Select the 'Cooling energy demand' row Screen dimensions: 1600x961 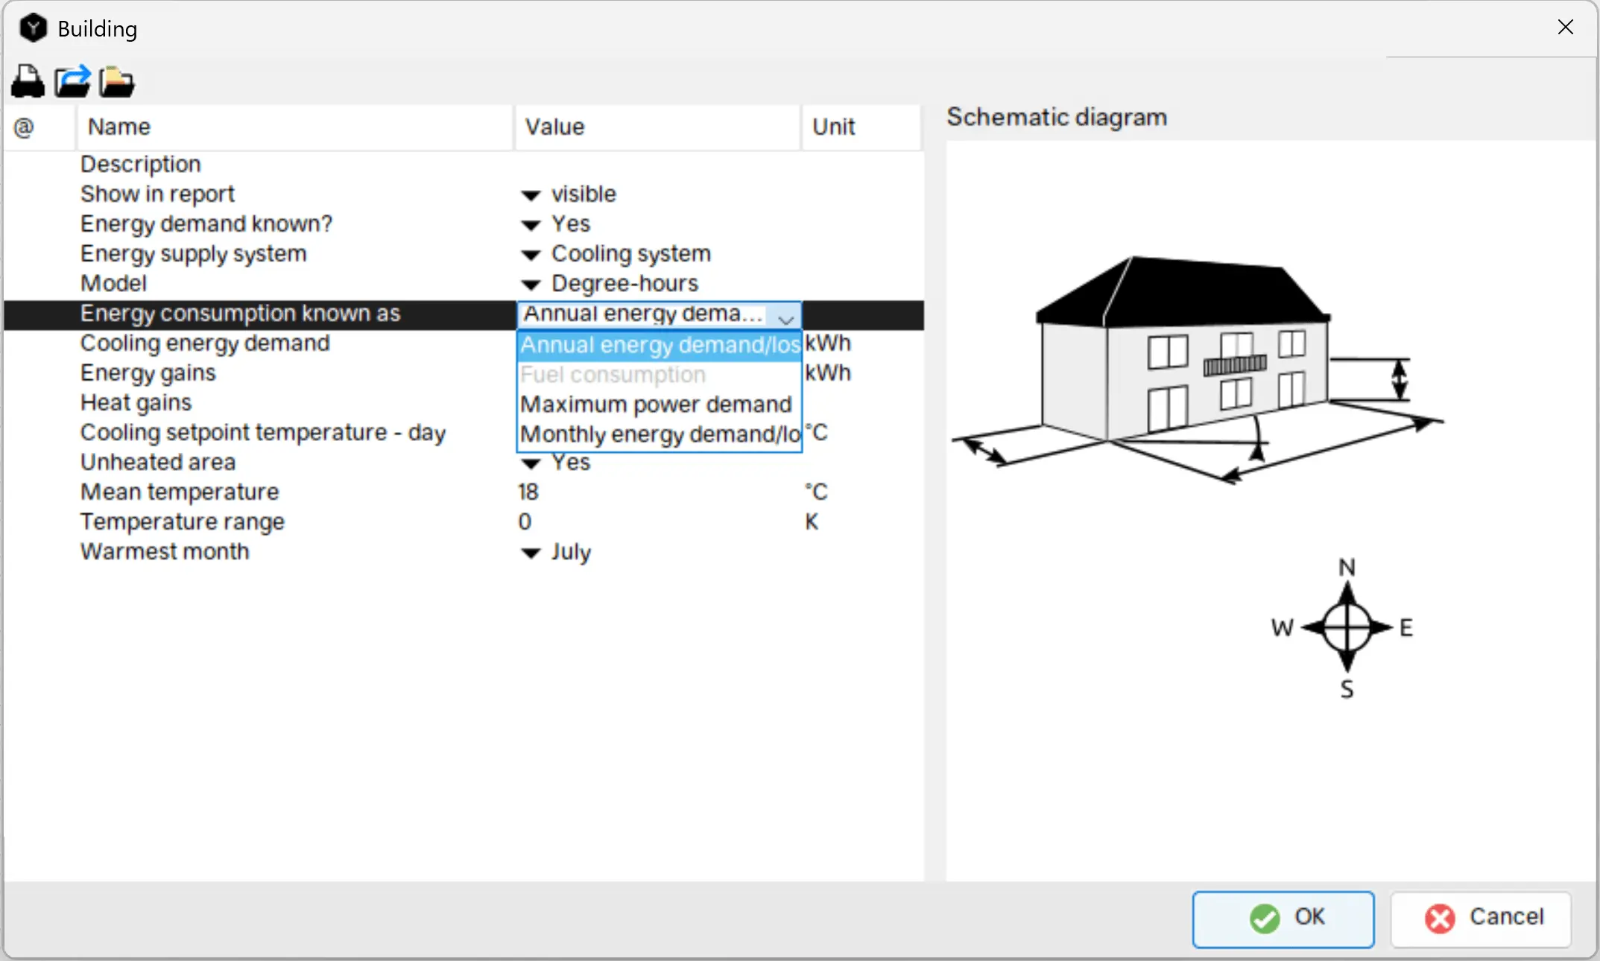pyautogui.click(x=205, y=343)
